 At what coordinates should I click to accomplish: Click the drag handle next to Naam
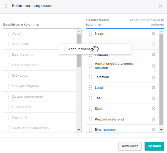[x=90, y=34]
